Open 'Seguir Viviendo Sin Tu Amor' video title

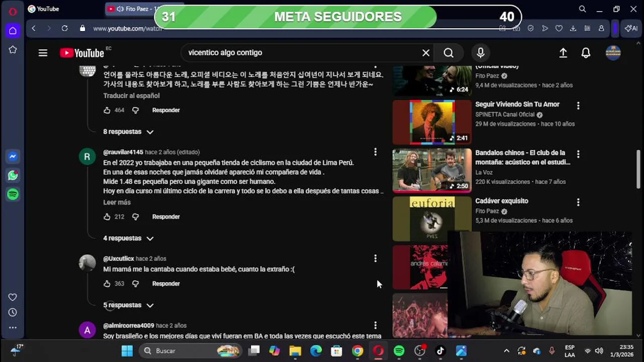tap(517, 104)
